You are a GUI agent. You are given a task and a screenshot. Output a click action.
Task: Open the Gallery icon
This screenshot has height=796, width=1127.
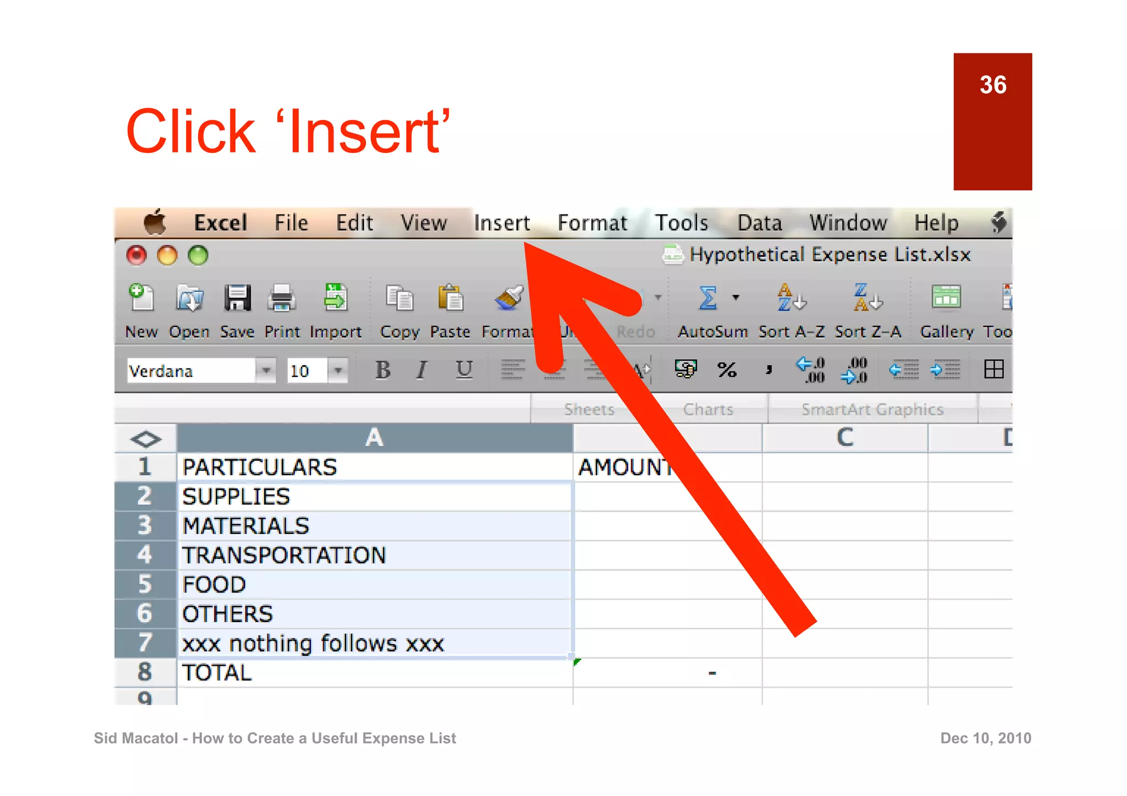tap(947, 298)
